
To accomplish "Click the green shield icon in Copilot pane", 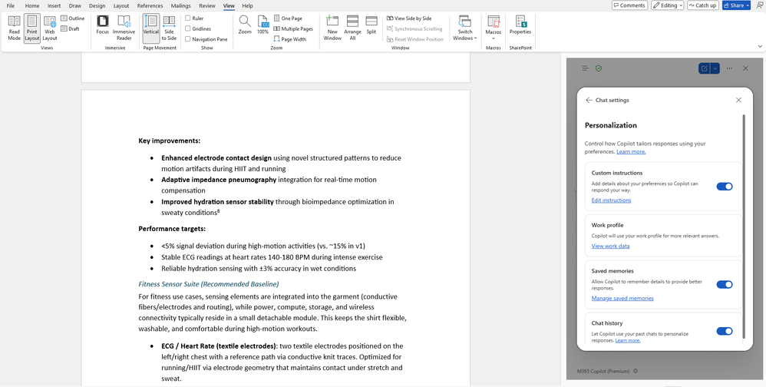I will tap(599, 68).
